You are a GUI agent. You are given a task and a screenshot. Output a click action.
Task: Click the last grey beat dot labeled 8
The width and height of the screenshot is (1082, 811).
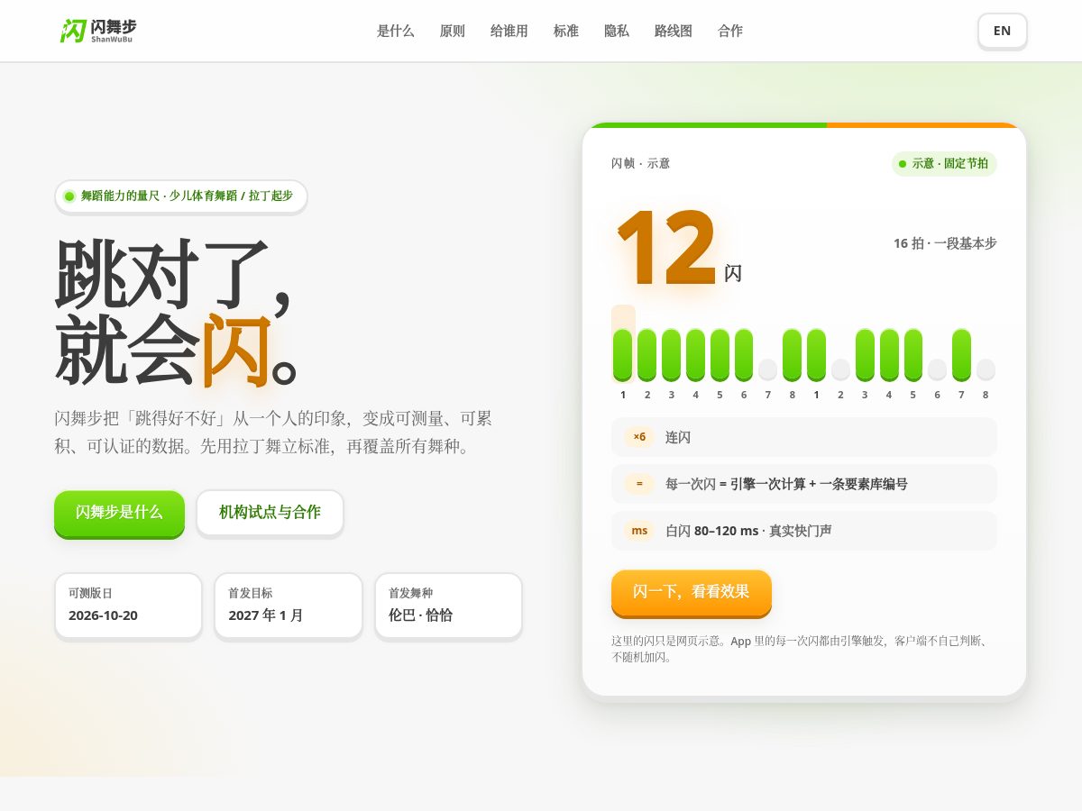click(x=986, y=369)
